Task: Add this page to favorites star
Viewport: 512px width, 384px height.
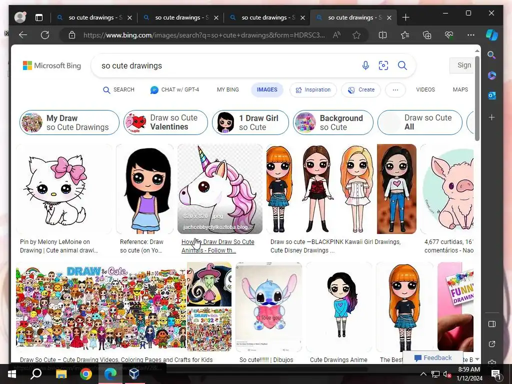Action: click(356, 35)
